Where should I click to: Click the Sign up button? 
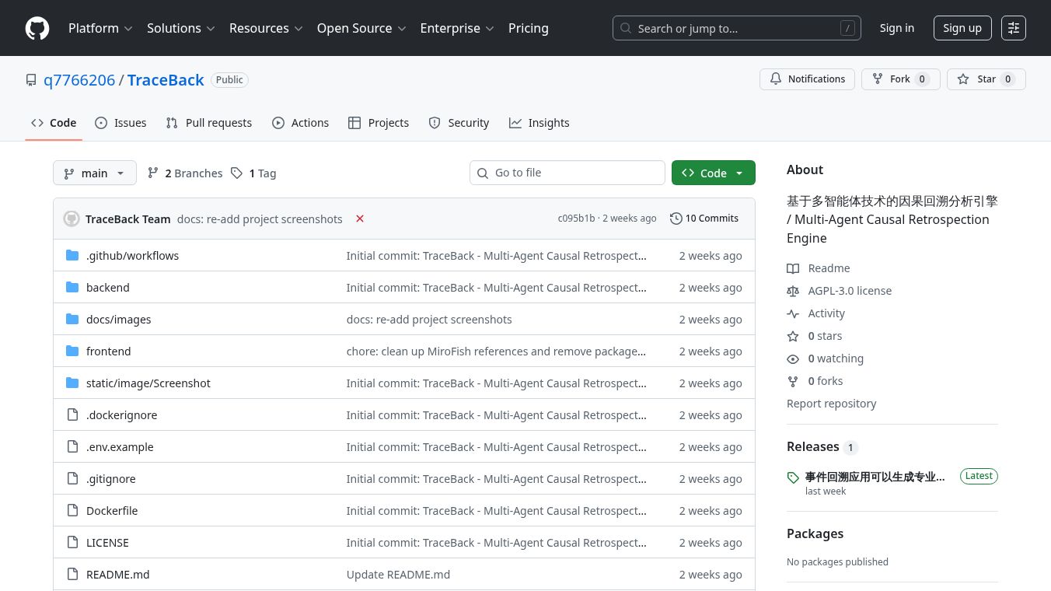962,28
